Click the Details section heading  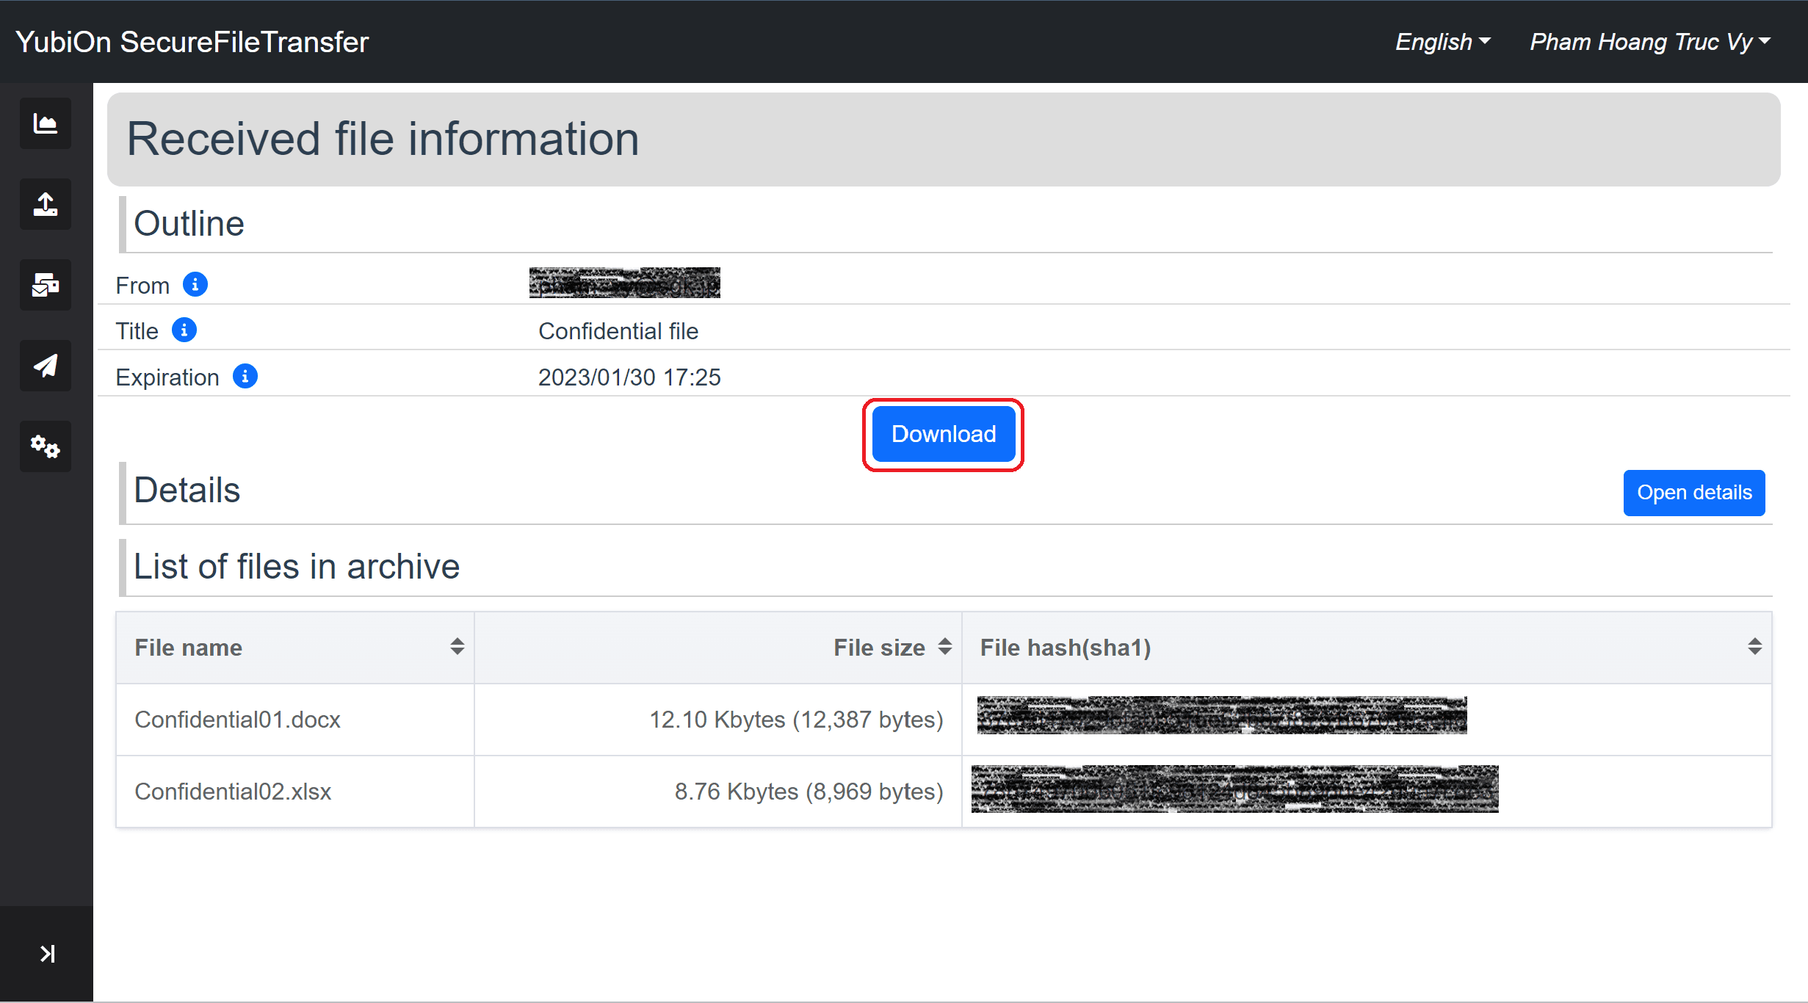(187, 490)
